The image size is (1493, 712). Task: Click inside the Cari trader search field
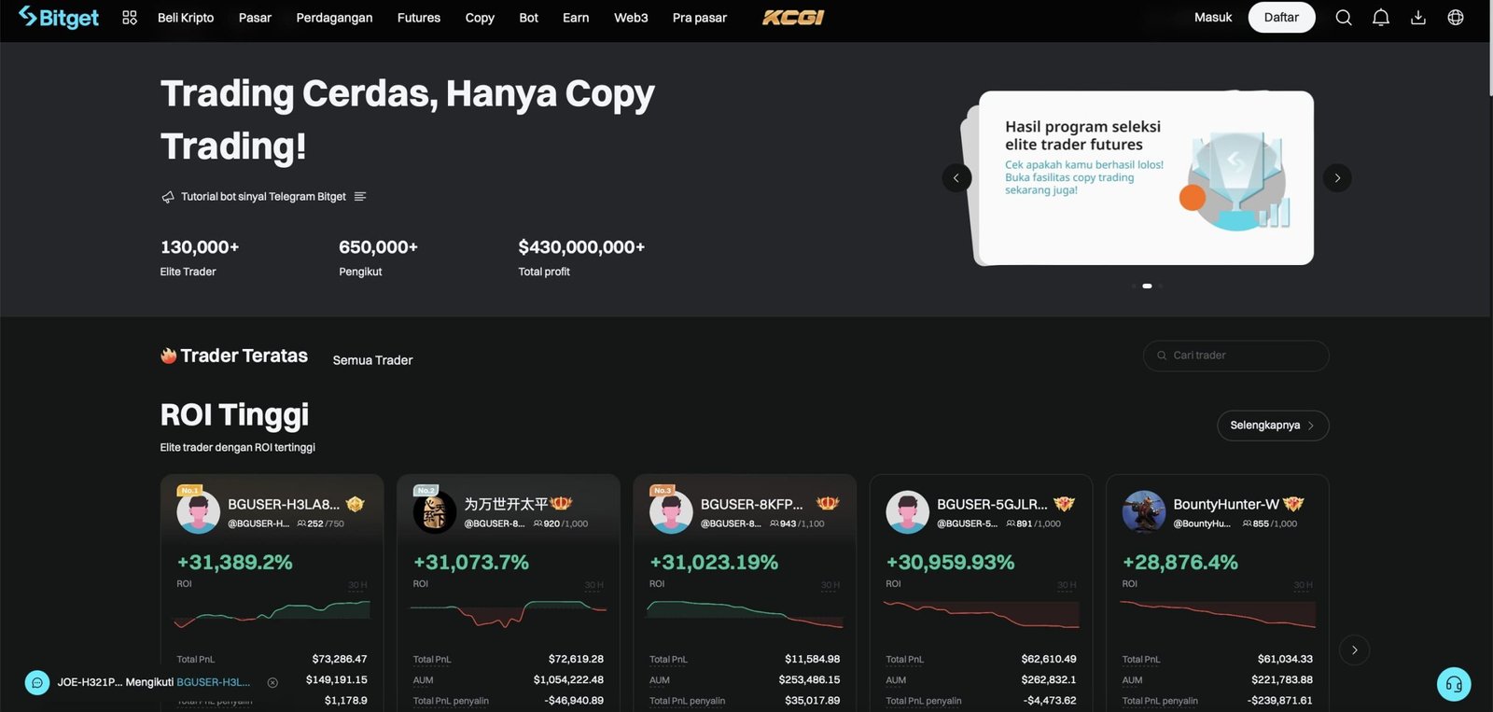click(x=1236, y=356)
